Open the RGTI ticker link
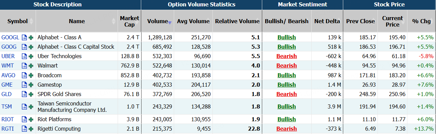Screen dimensions: 436x134 [x=8, y=129]
